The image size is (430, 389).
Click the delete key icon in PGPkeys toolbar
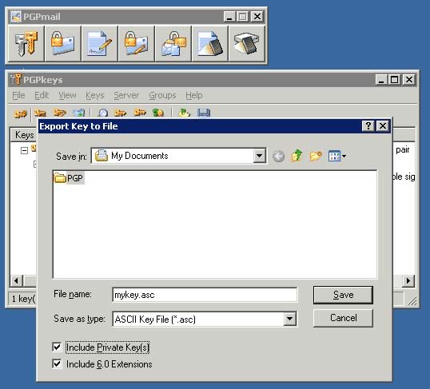point(79,113)
